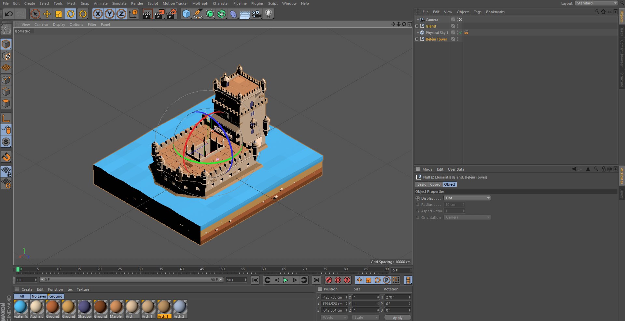Open the Scale mode dropdown

click(366, 317)
